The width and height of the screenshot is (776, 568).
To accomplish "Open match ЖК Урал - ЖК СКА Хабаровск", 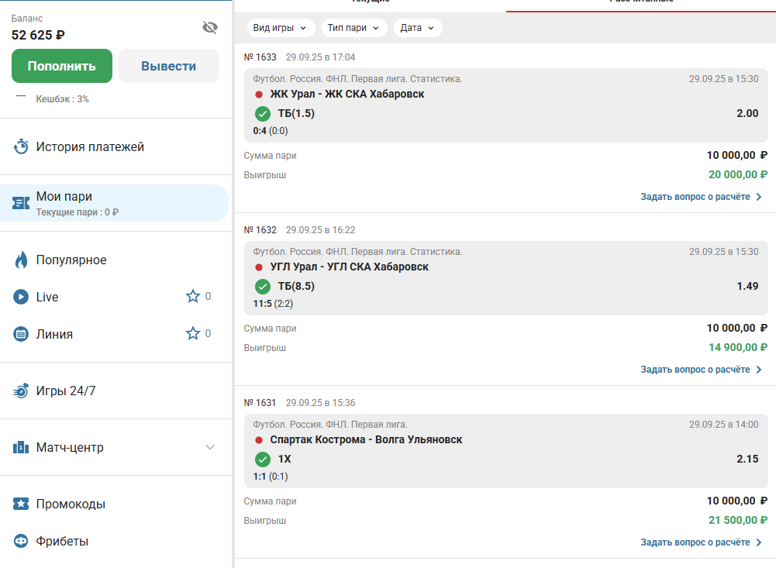I will coord(347,94).
